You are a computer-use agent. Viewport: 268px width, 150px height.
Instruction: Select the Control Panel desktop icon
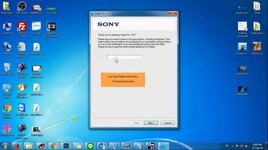pos(7,91)
